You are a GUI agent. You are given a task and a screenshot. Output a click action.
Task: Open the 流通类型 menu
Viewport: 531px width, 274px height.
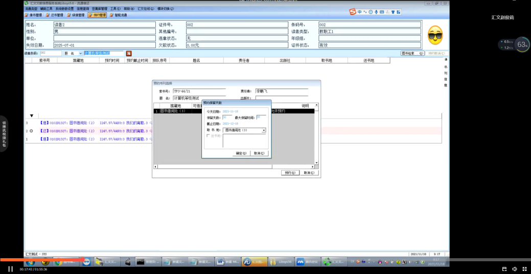pyautogui.click(x=31, y=9)
